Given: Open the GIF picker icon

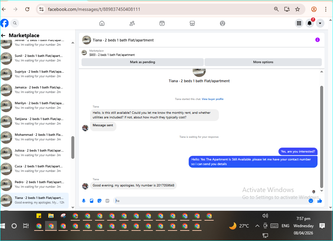Looking at the screenshot, I should click(x=107, y=201).
